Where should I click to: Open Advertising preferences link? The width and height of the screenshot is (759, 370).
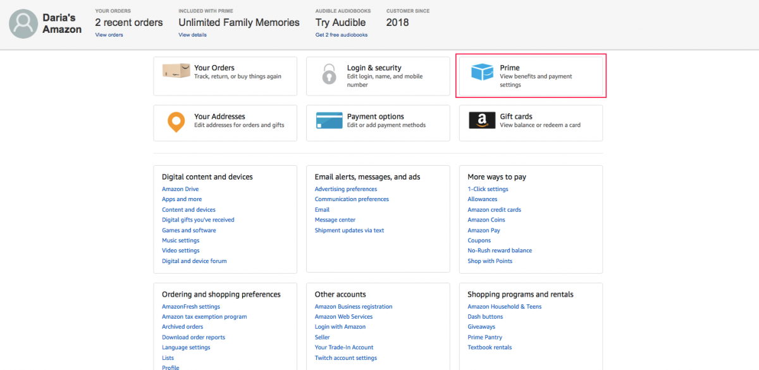click(346, 189)
